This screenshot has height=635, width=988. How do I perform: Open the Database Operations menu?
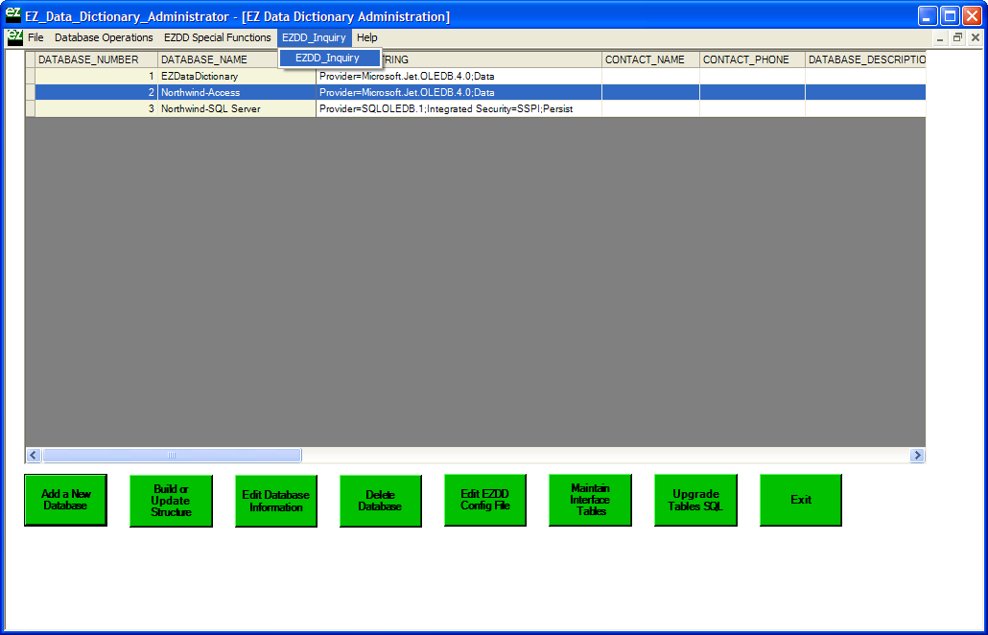pos(104,37)
